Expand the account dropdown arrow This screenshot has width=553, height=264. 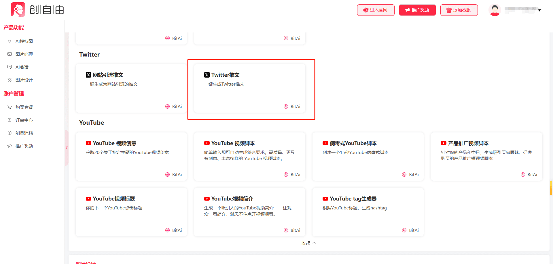point(539,10)
